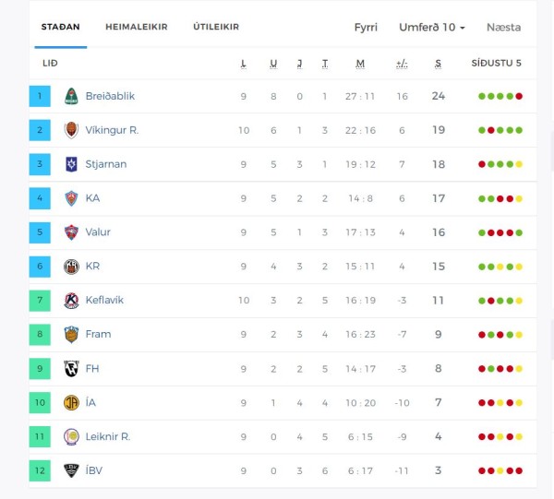Click the Leiknir R. club crest
554x499 pixels.
click(x=71, y=436)
